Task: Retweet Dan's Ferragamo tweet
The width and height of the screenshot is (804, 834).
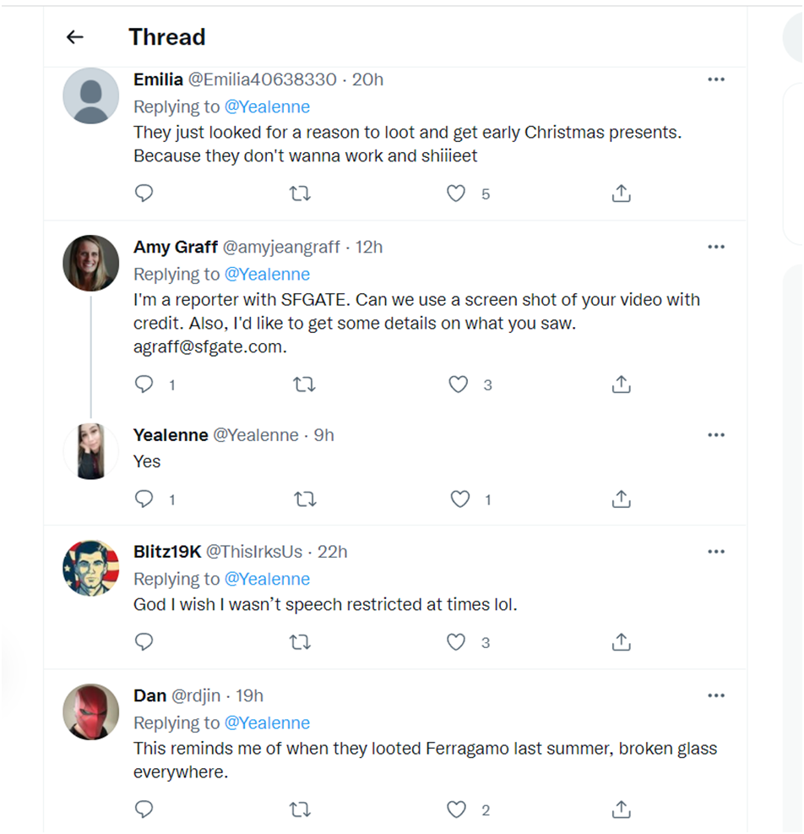Action: coord(300,809)
